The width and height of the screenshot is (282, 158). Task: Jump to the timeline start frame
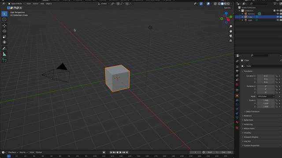111,152
